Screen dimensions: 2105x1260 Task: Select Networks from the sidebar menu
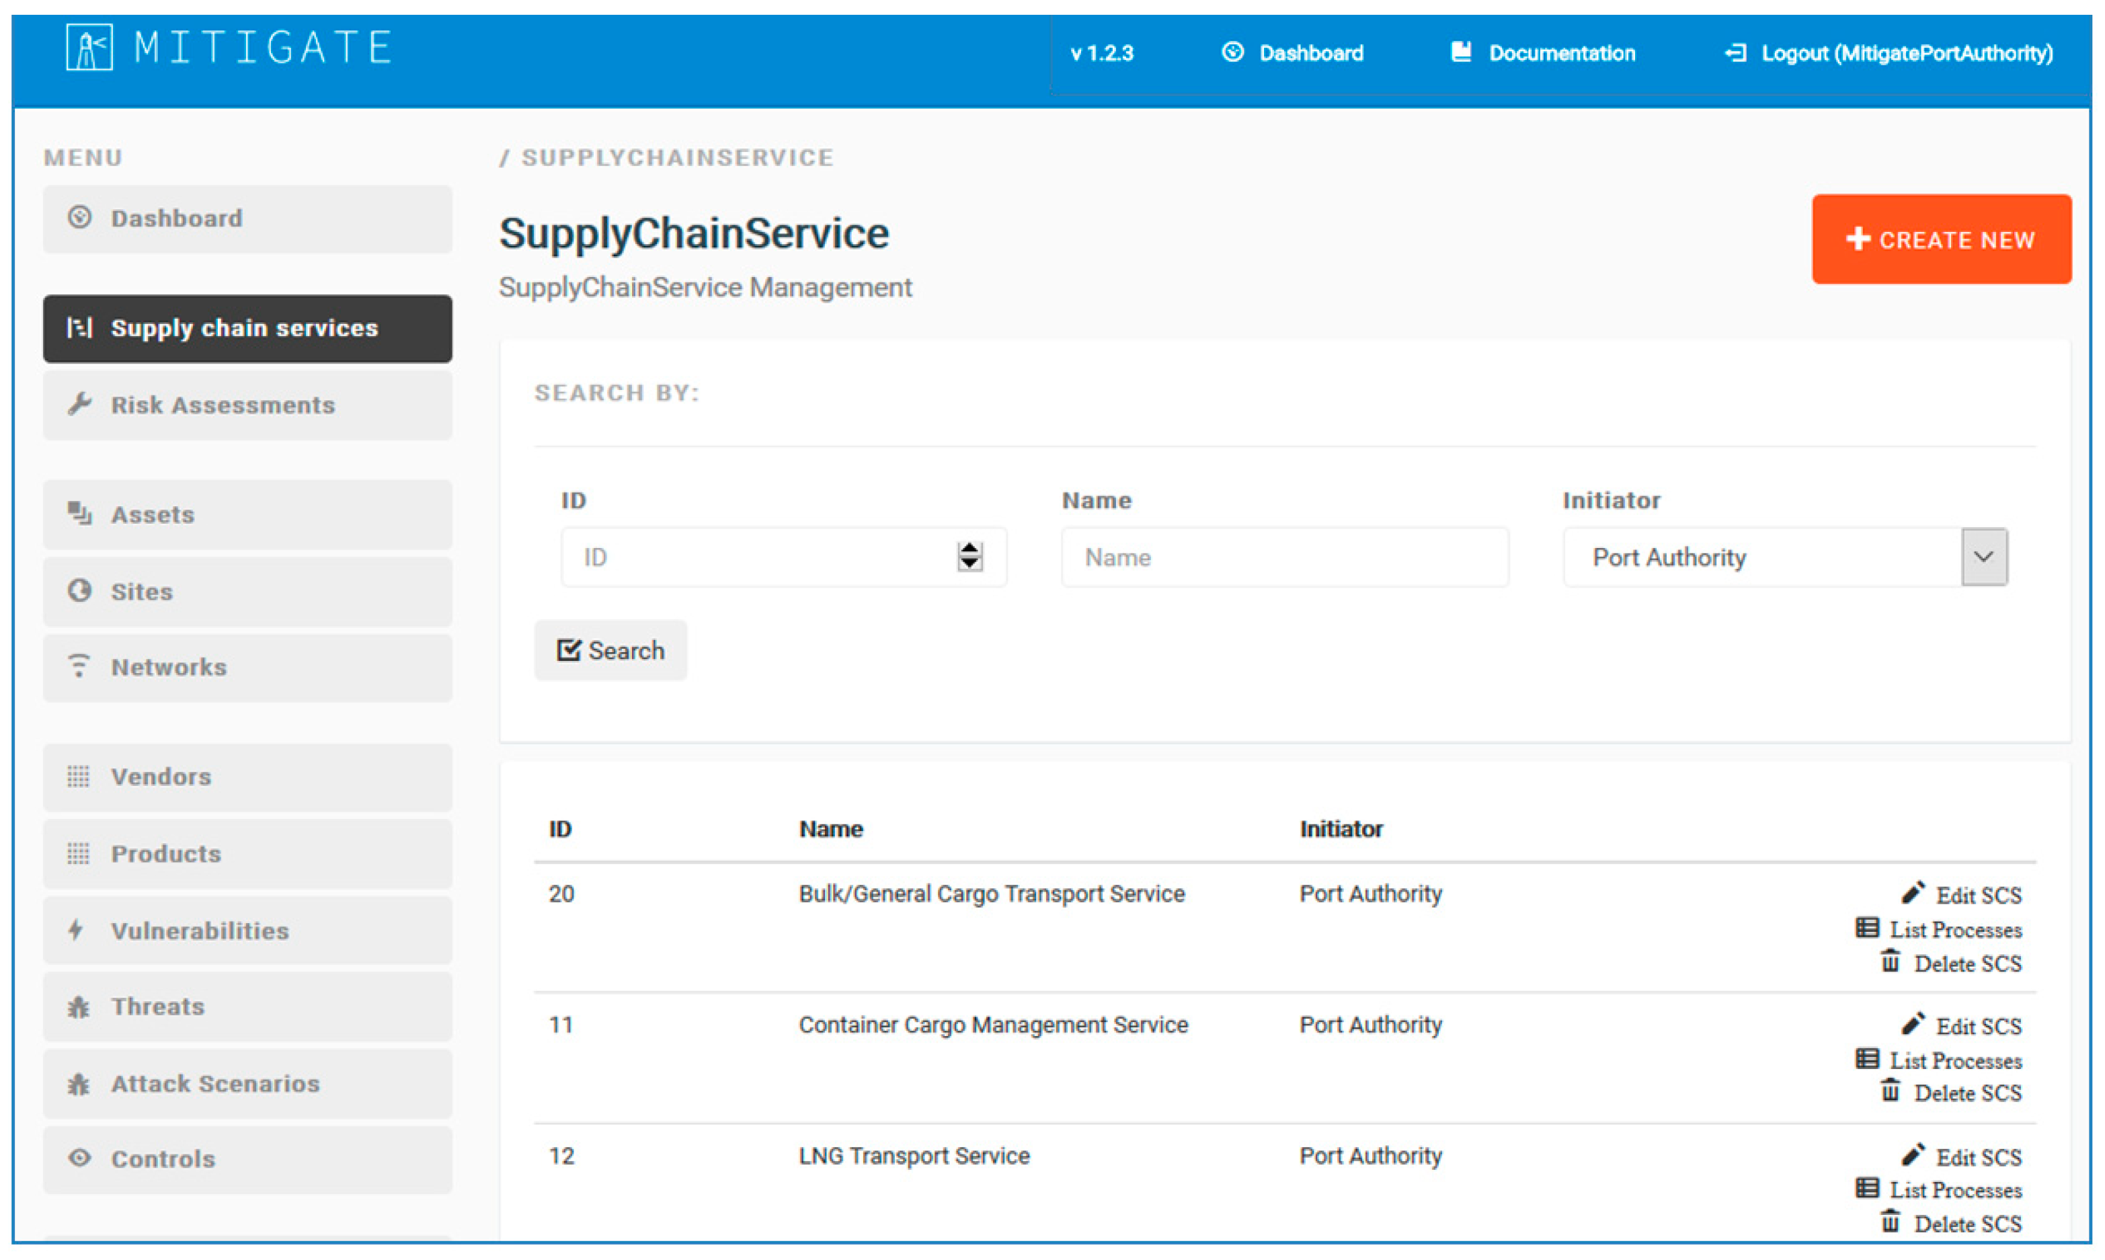(x=247, y=668)
